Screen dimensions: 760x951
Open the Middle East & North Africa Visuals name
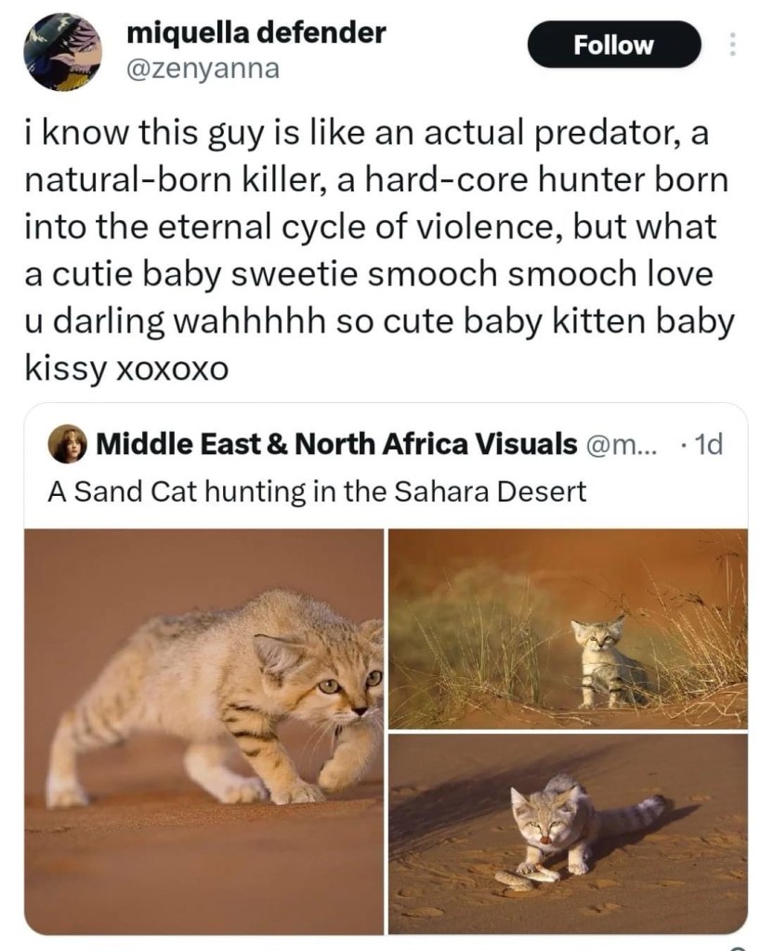pyautogui.click(x=336, y=445)
